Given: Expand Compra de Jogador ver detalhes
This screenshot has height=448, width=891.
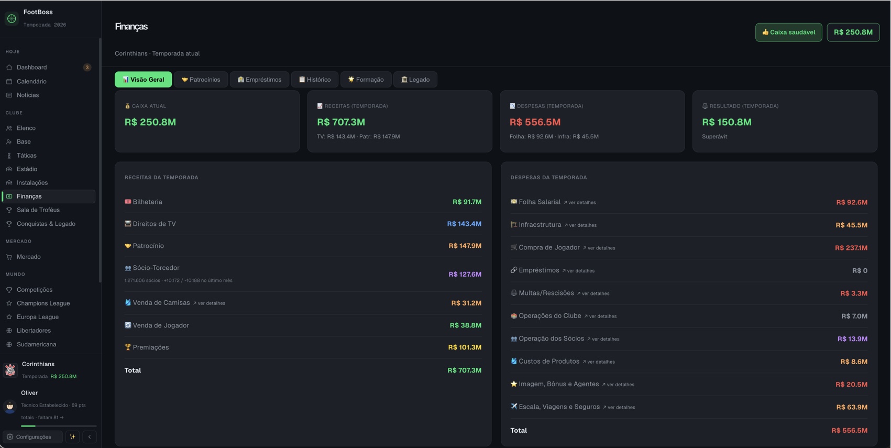Looking at the screenshot, I should (x=599, y=248).
